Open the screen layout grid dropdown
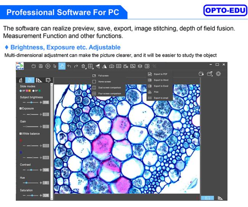Screen dimensions: 248x207 90,66
